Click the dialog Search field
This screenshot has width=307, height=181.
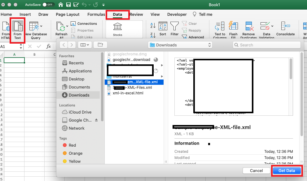click(267, 45)
